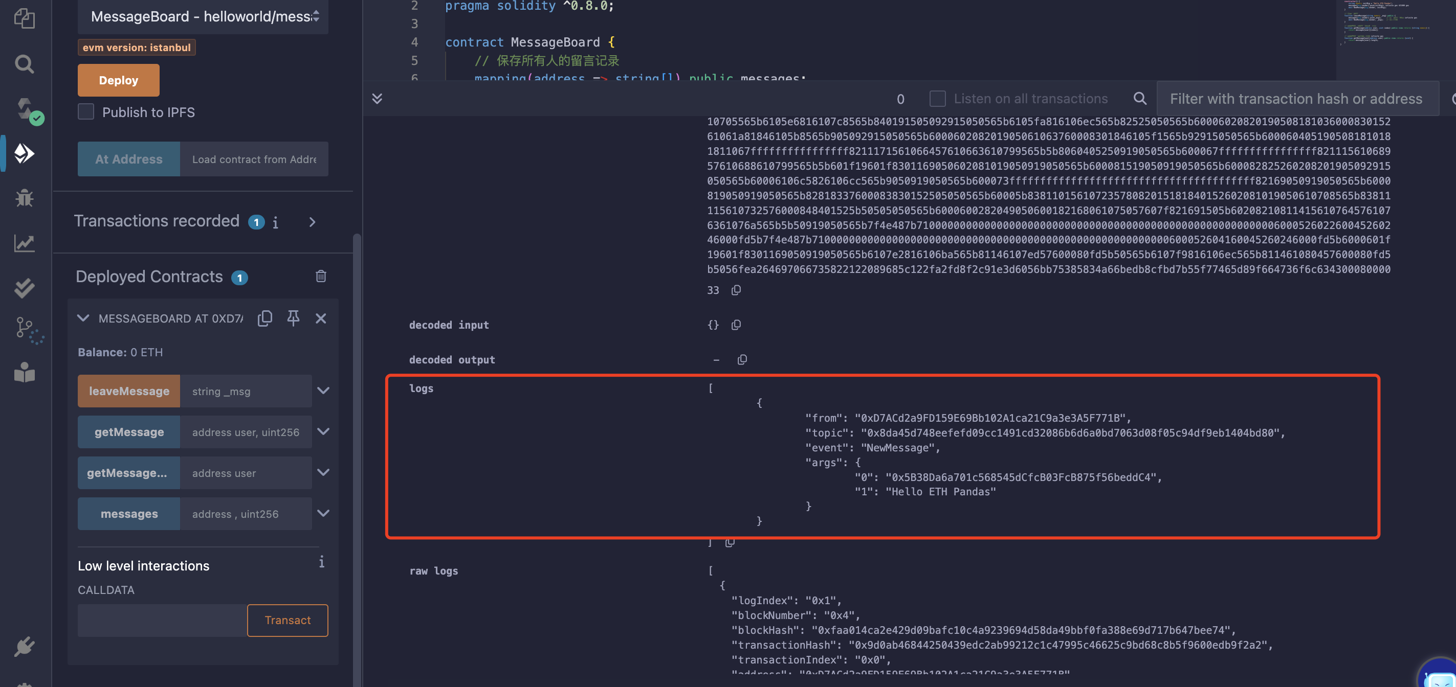Screen dimensions: 1456x687
Task: Focus messages address, uint256 input
Action: [x=246, y=514]
